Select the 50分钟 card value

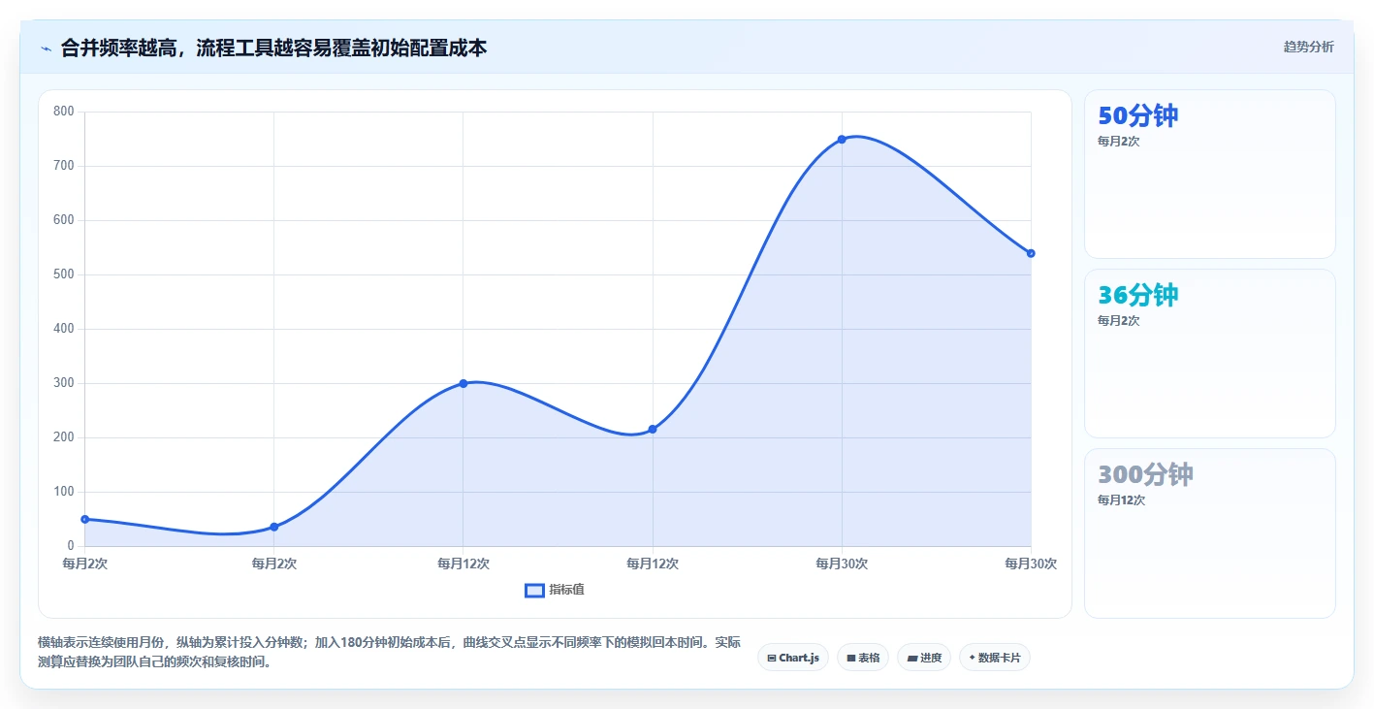[1138, 115]
